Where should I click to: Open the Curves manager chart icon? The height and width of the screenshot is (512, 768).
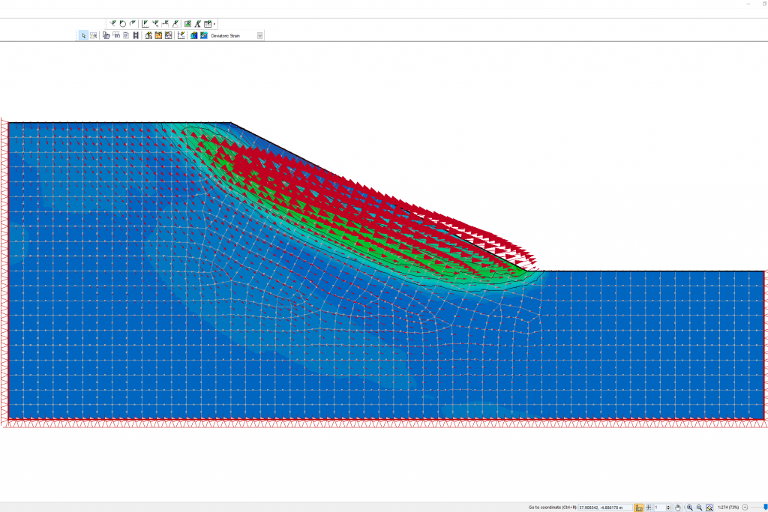click(x=182, y=34)
